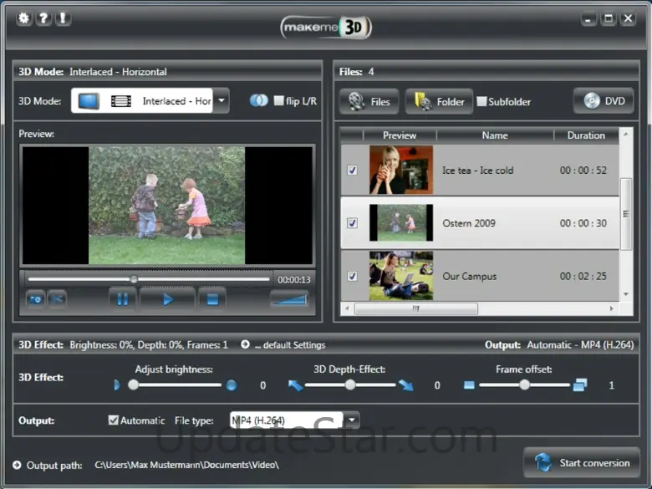Uncheck the Ostern 2009 file checkbox
The image size is (652, 489).
click(x=352, y=223)
